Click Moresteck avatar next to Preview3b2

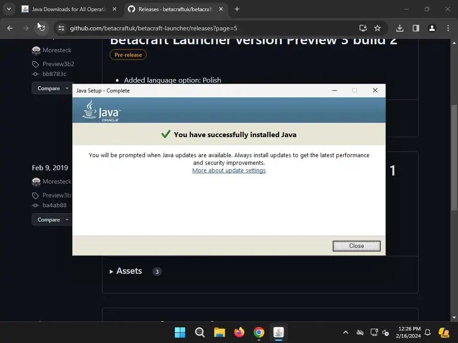[x=36, y=50]
